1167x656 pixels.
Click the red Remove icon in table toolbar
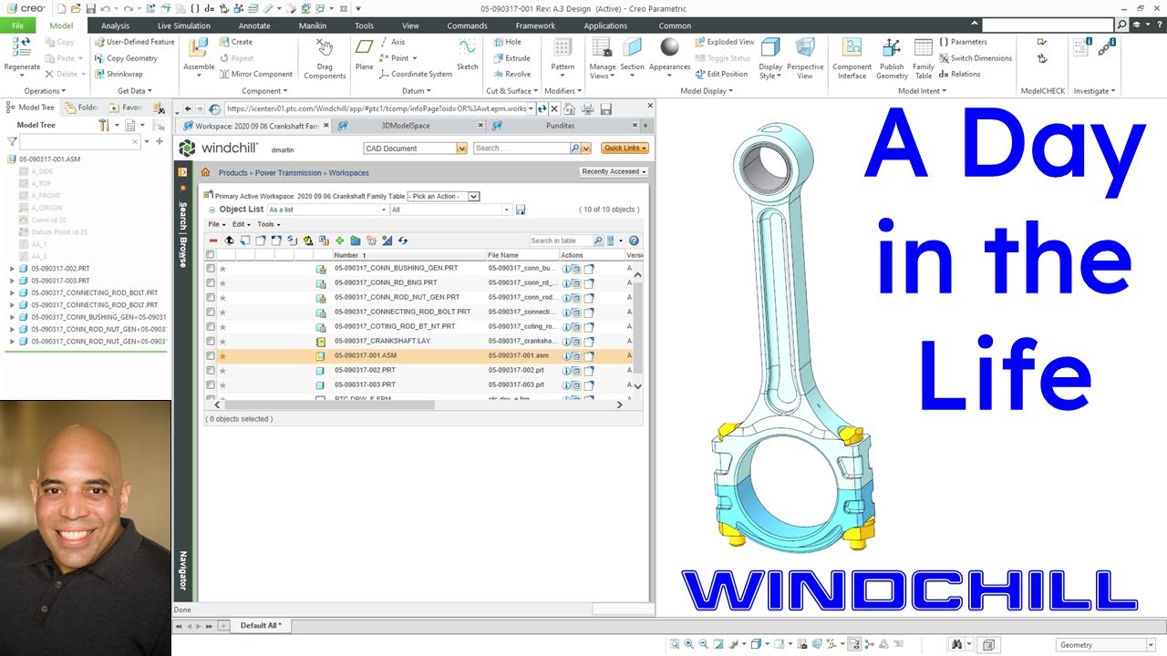click(213, 241)
